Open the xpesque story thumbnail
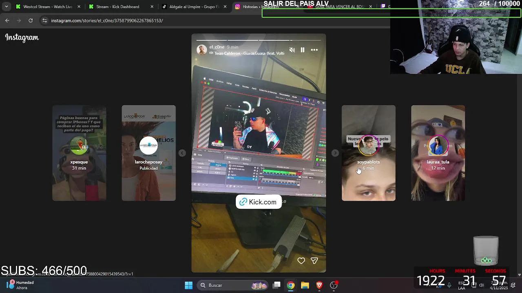The width and height of the screenshot is (522, 293). [x=79, y=153]
